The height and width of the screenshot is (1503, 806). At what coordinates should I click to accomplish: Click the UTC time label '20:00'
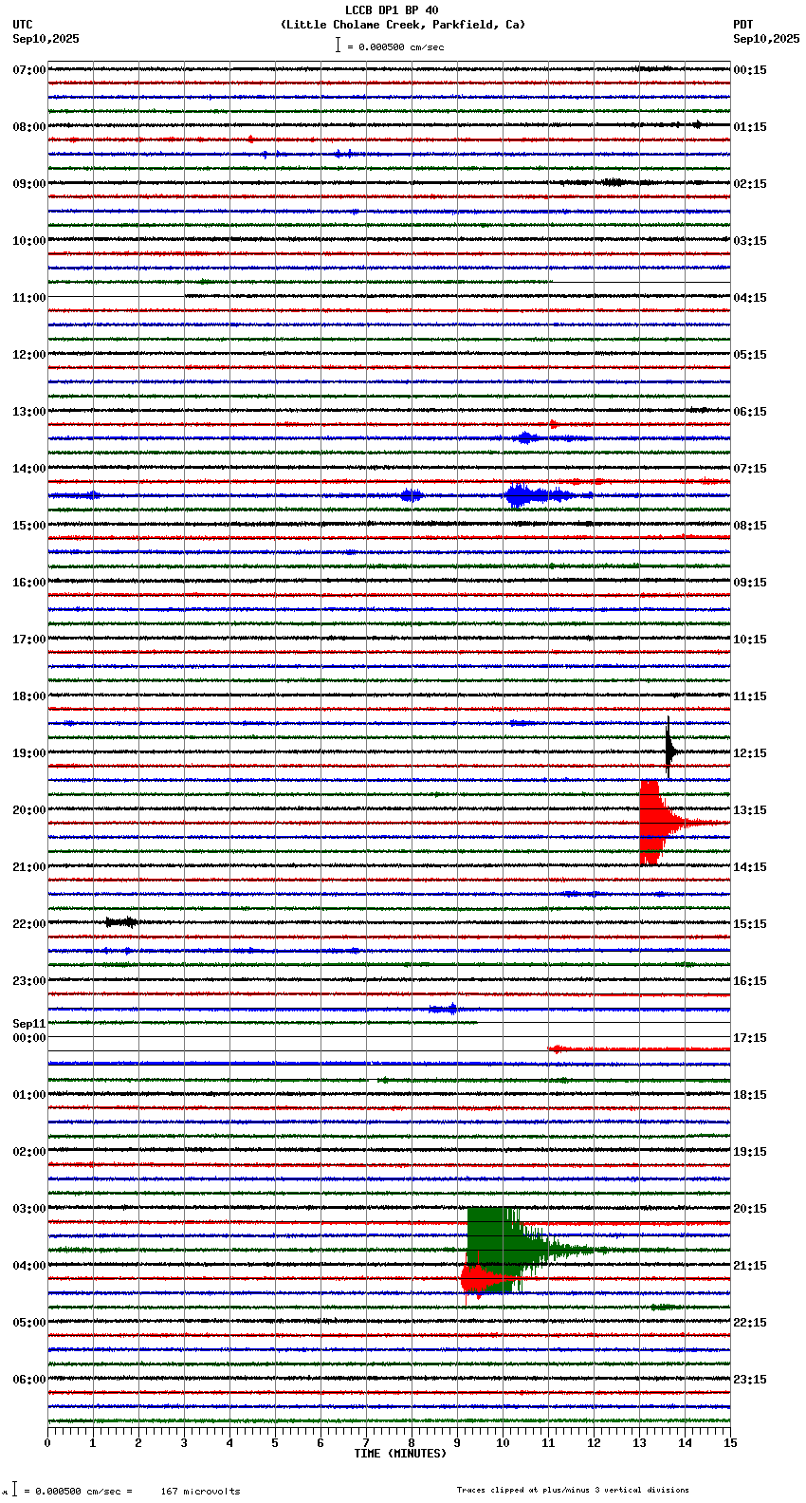29,810
